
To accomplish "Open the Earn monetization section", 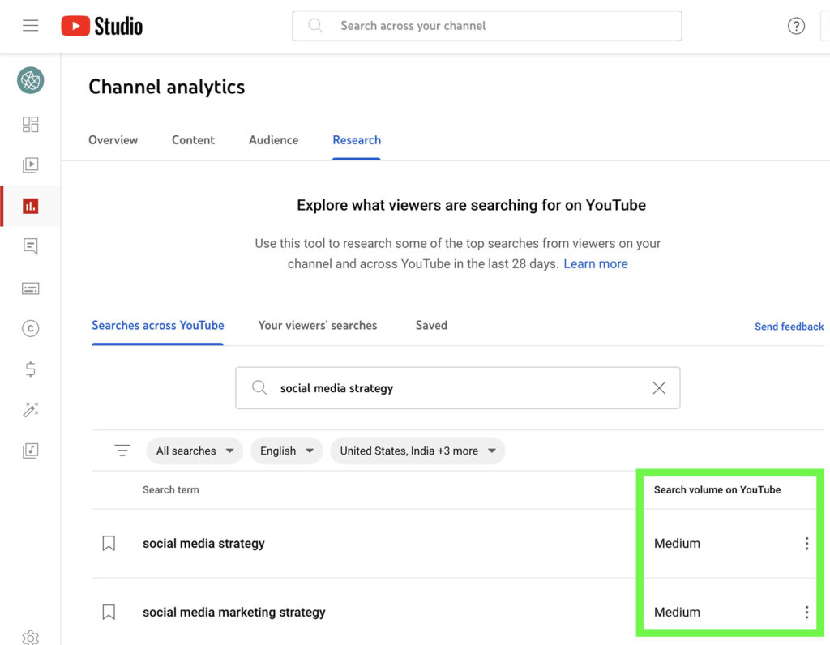I will 30,369.
